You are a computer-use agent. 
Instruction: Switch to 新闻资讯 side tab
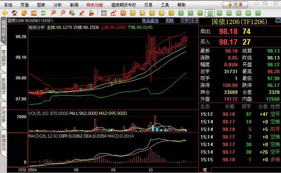pos(4,142)
